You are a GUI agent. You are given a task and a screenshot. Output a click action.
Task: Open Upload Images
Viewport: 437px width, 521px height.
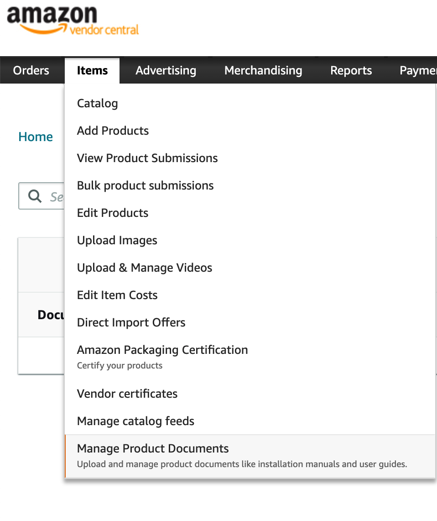tap(117, 240)
